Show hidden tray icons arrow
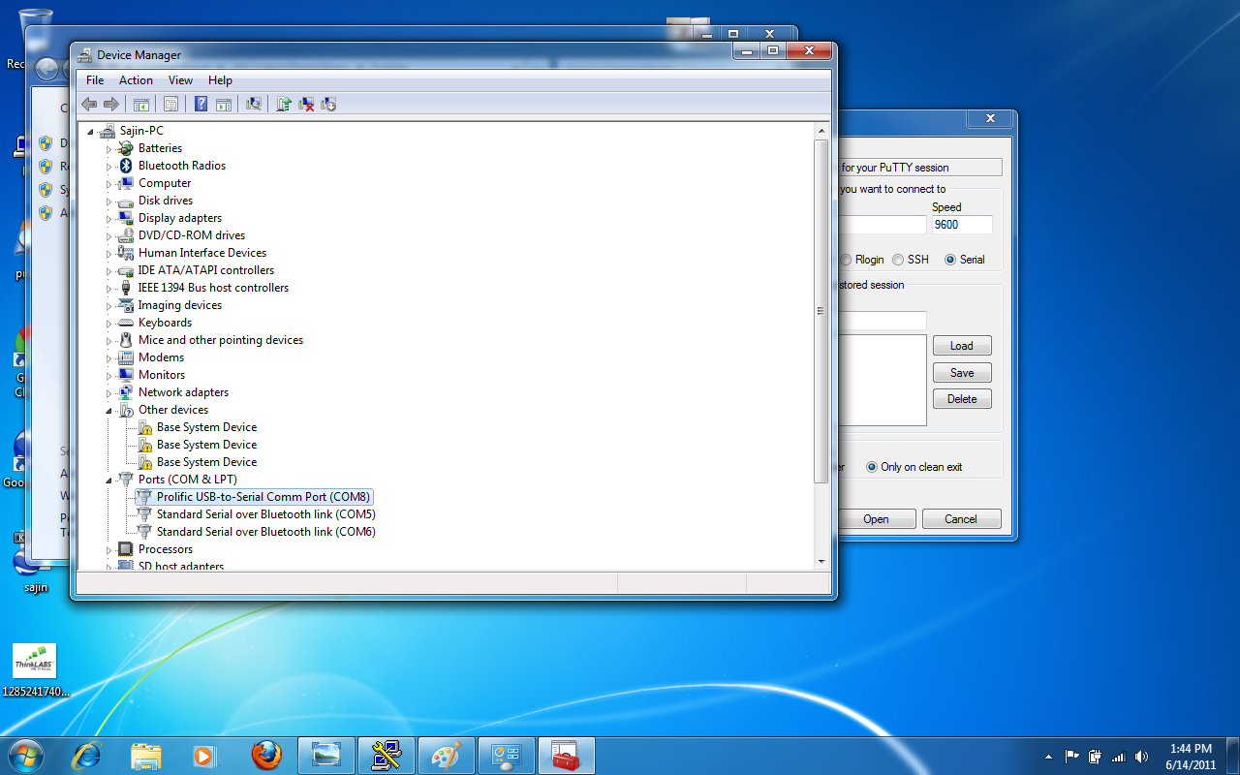Screen dimensions: 1240x775 1048,757
